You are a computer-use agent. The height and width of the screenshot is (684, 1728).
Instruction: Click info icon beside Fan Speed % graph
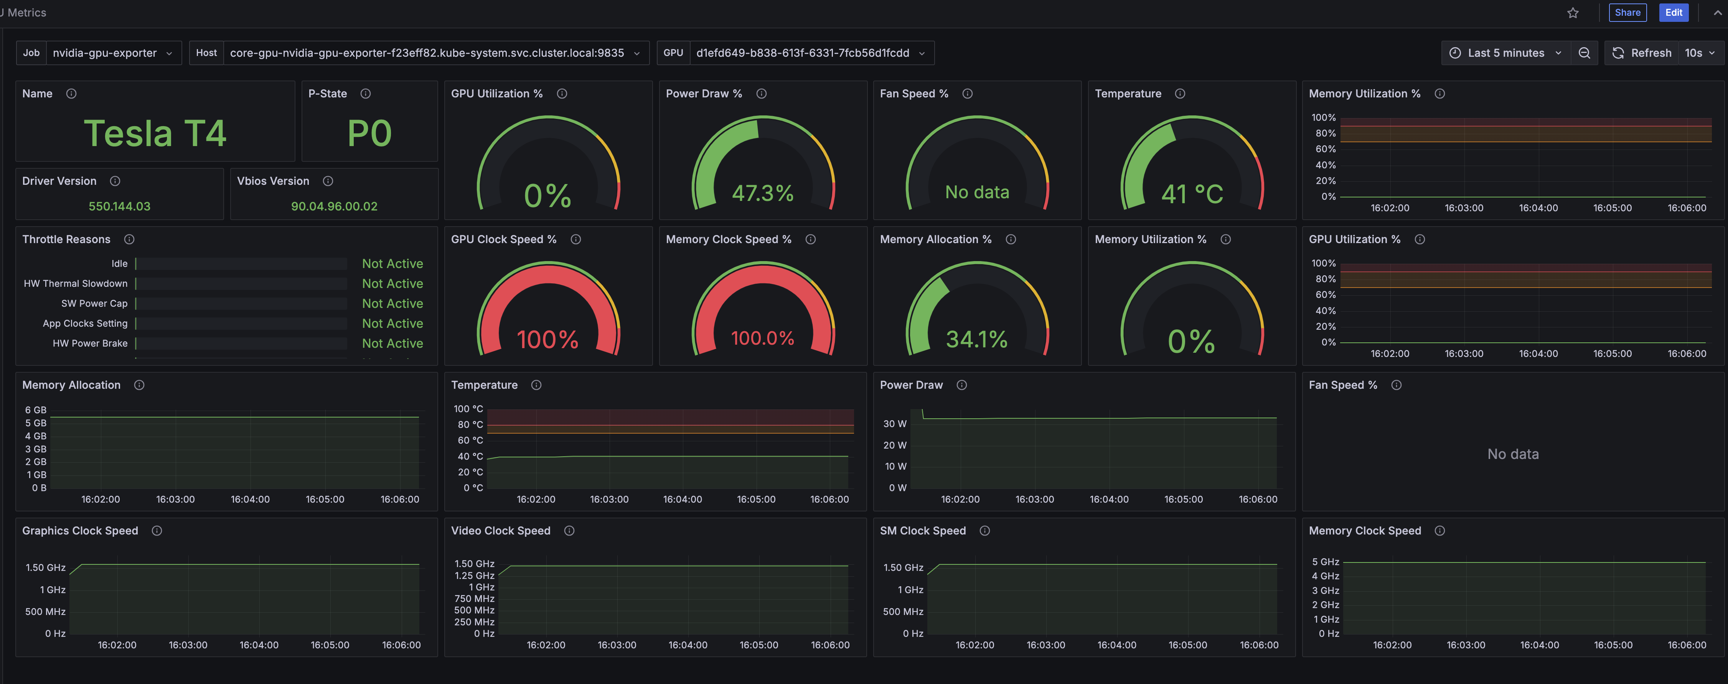click(x=1396, y=385)
